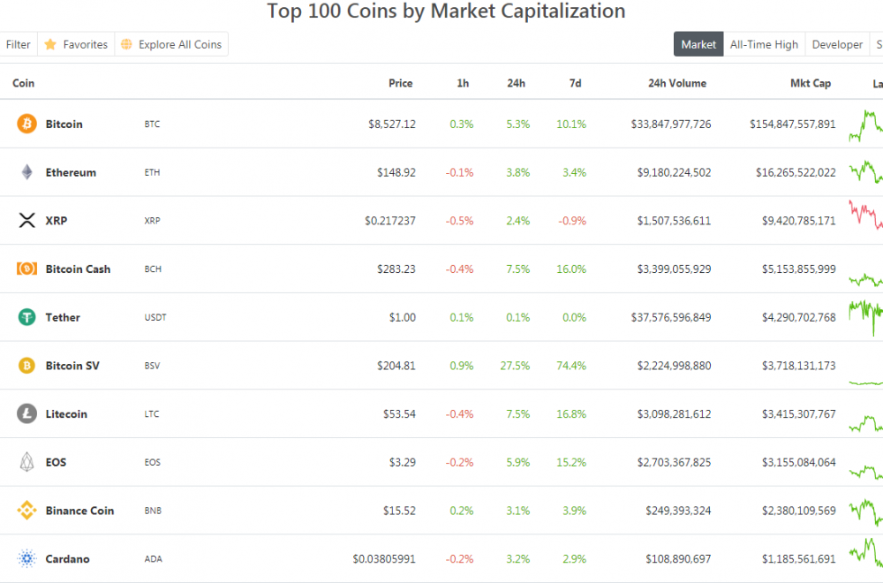The width and height of the screenshot is (883, 583).
Task: Switch to the All-Time High tab
Action: click(764, 44)
